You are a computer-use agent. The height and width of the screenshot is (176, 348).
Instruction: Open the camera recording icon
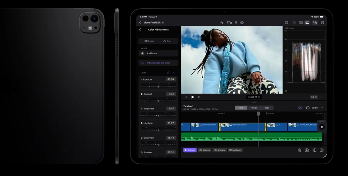pos(229,23)
